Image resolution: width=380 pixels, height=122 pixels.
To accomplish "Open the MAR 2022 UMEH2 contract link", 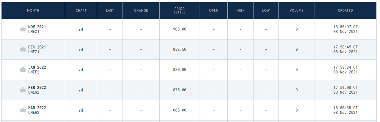I will 37,110.
